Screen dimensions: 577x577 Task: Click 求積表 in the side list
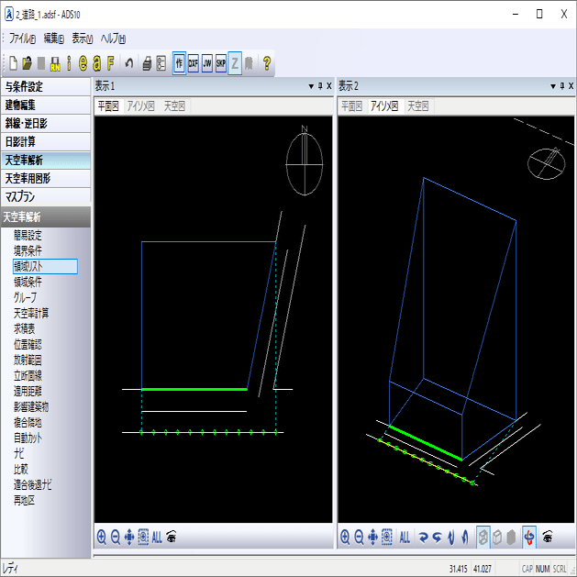[24, 328]
